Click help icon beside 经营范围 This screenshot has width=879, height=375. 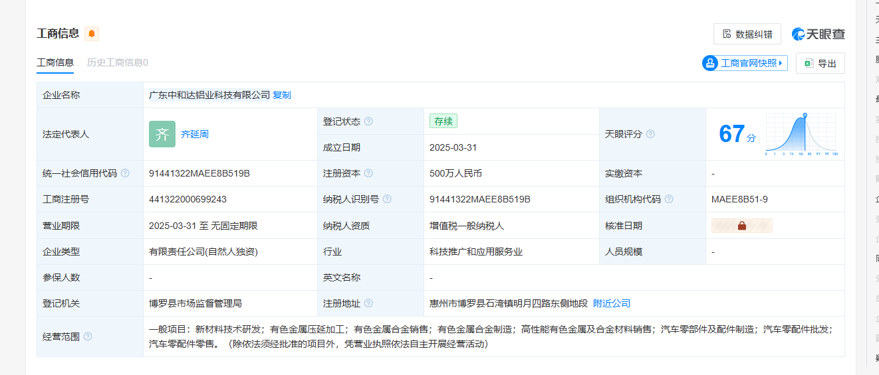[x=88, y=337]
